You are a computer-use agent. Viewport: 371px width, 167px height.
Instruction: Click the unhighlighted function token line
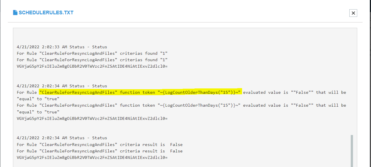(x=182, y=105)
